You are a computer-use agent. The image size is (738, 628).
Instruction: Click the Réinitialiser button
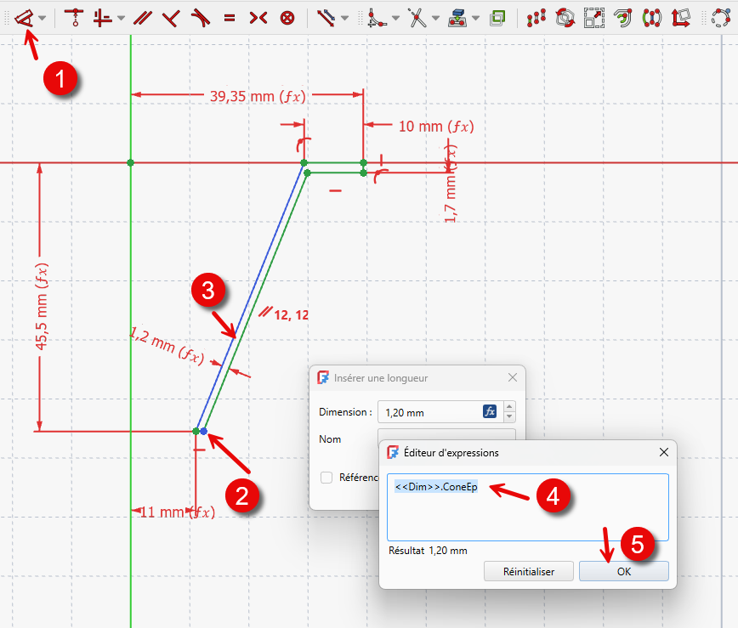[528, 571]
